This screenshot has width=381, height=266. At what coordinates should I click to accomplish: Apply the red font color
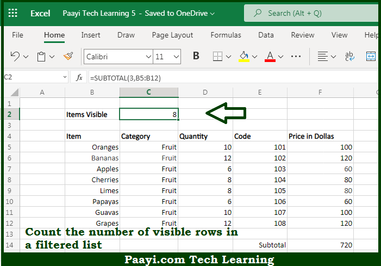[x=270, y=57]
